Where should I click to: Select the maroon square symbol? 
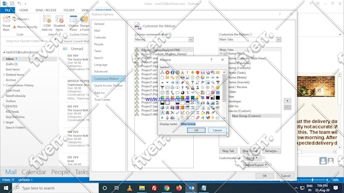(208, 98)
